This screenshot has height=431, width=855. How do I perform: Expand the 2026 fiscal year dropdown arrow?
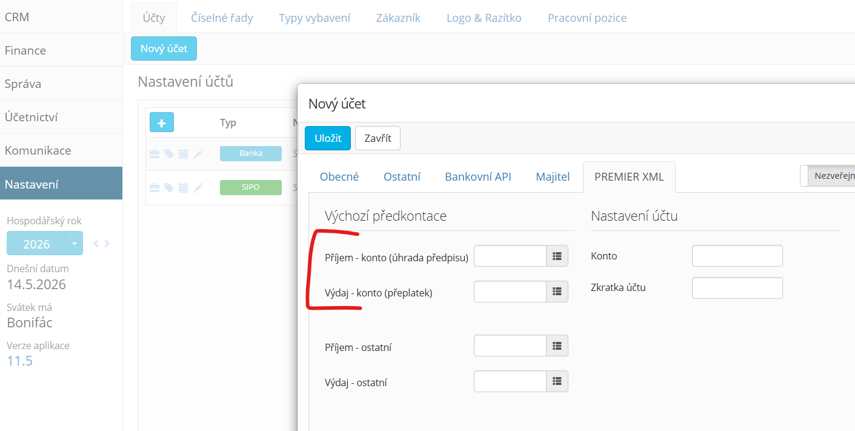point(74,243)
